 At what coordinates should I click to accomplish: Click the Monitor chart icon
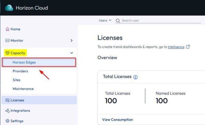(8, 40)
